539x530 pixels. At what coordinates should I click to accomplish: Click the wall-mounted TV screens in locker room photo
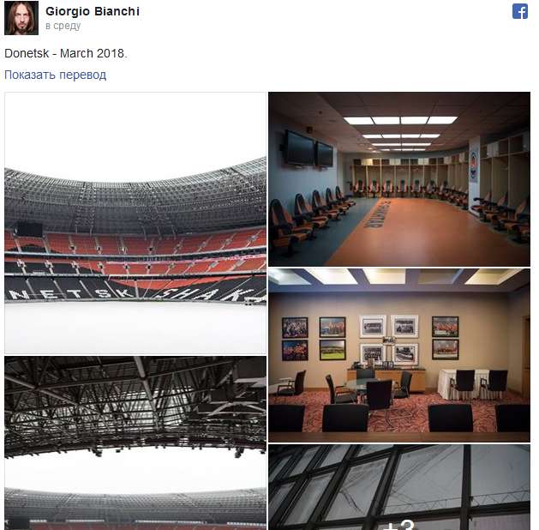tap(308, 149)
